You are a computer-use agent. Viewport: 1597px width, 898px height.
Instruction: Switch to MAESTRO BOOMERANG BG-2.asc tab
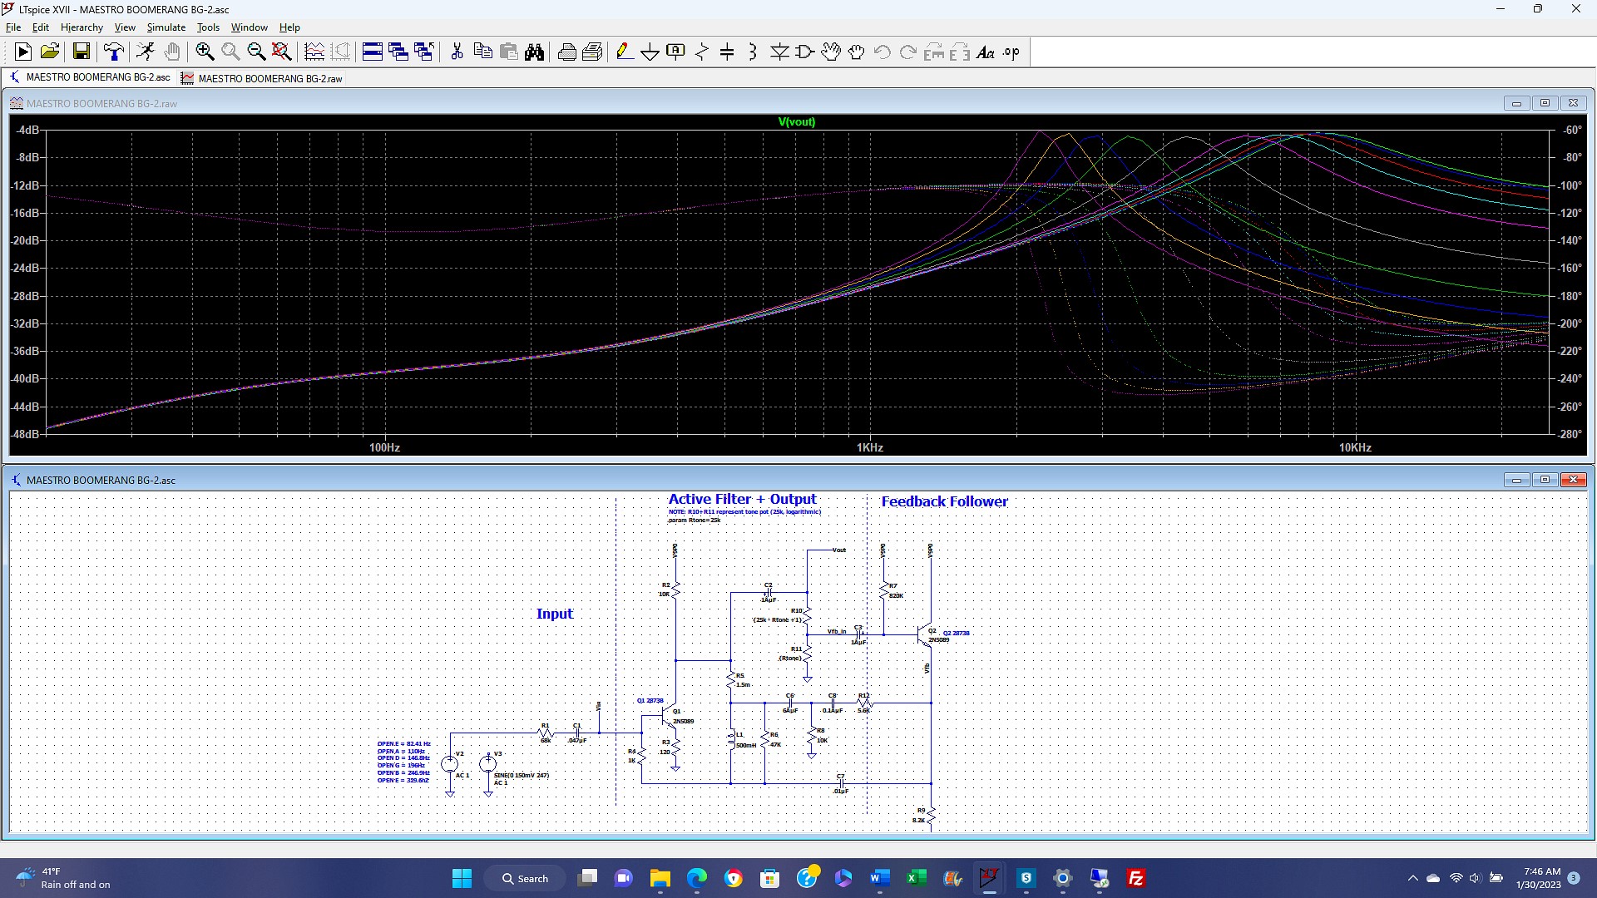tap(97, 77)
